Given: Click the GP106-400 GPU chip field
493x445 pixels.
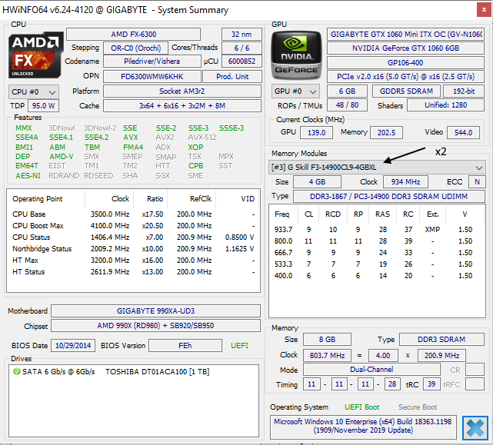Looking at the screenshot, I should 405,63.
